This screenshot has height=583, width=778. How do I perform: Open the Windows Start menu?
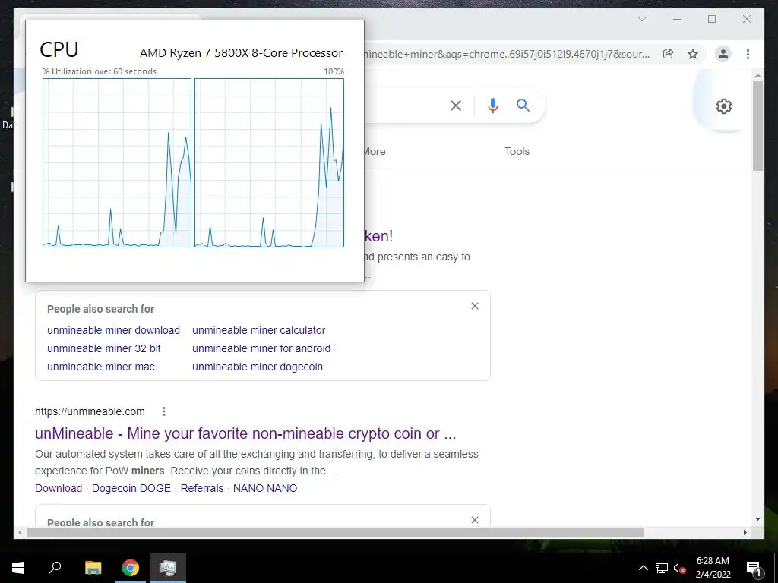(18, 568)
